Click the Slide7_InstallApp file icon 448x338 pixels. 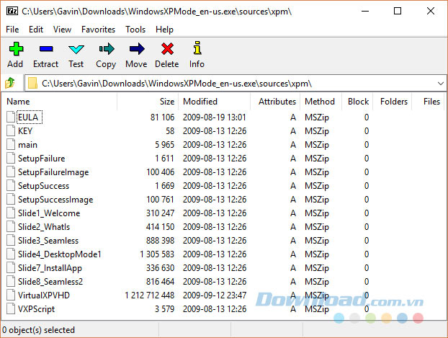click(x=11, y=267)
